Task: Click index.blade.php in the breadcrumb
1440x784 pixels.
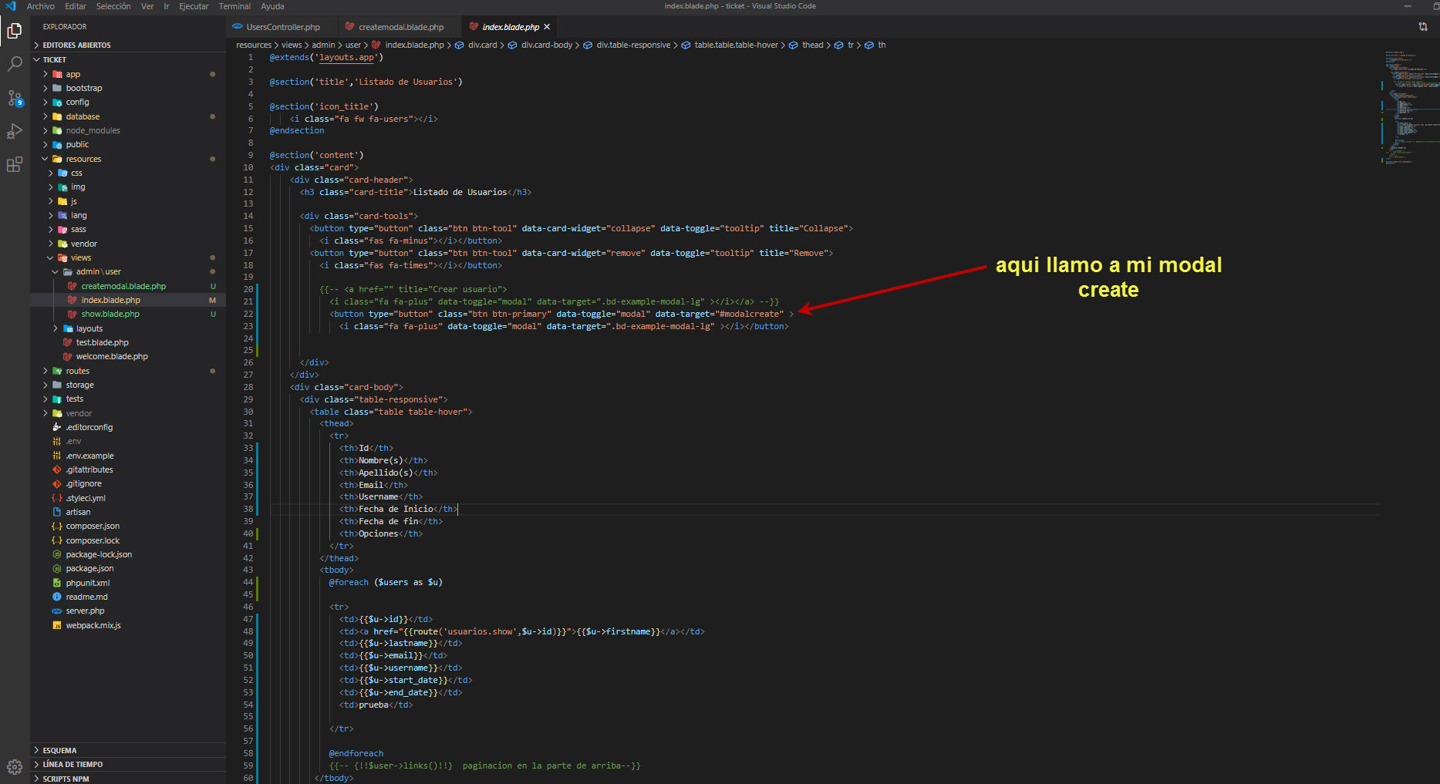Action: [408, 45]
